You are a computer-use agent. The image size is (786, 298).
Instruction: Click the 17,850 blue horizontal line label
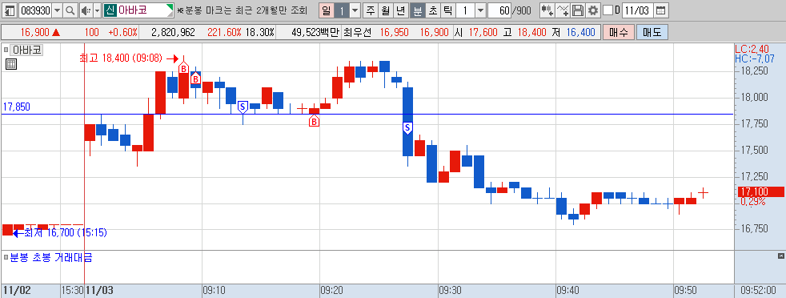click(x=16, y=107)
